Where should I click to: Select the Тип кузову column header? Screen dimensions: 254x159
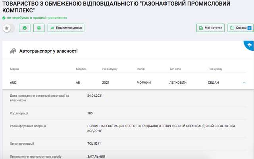(x=215, y=69)
